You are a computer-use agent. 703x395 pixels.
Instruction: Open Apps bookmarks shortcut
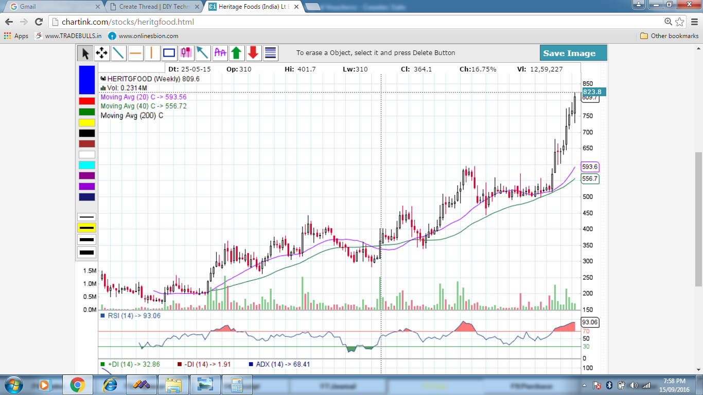16,36
